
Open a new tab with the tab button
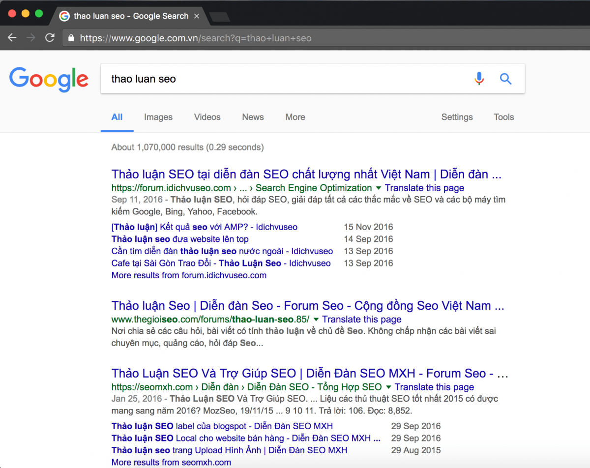click(219, 17)
